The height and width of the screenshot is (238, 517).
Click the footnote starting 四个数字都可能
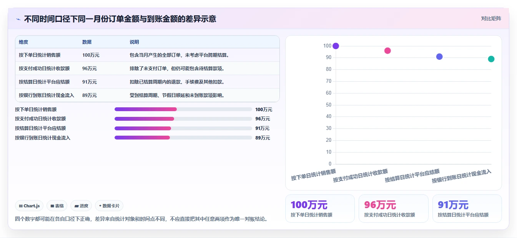[141, 219]
